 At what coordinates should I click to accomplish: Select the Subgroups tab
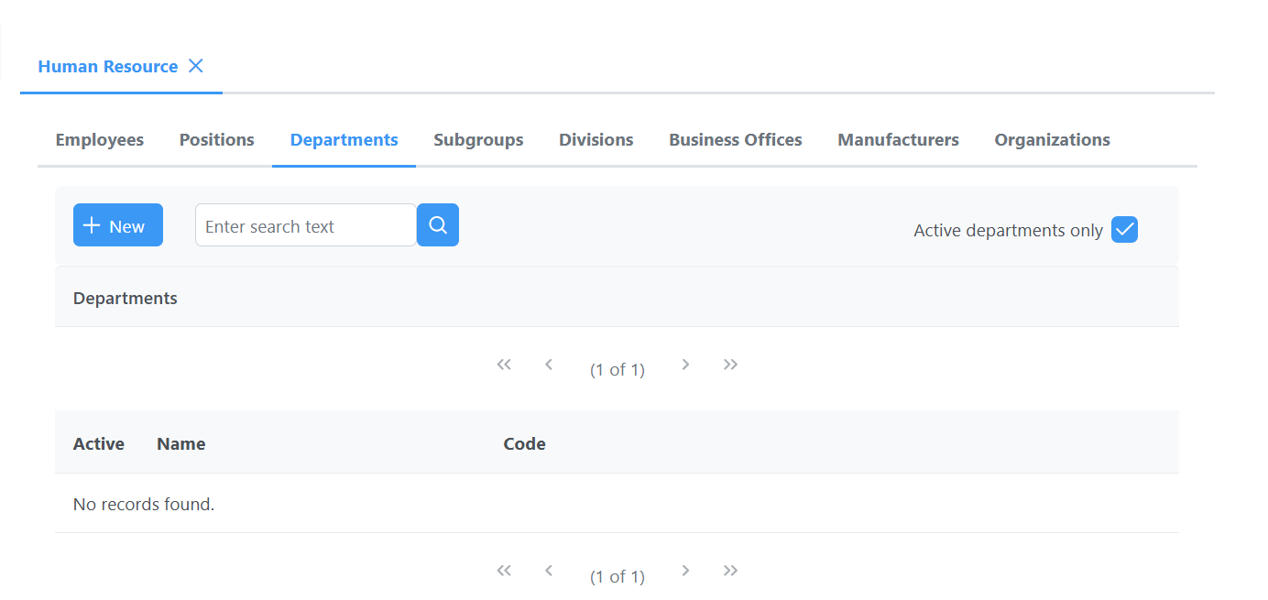point(478,140)
